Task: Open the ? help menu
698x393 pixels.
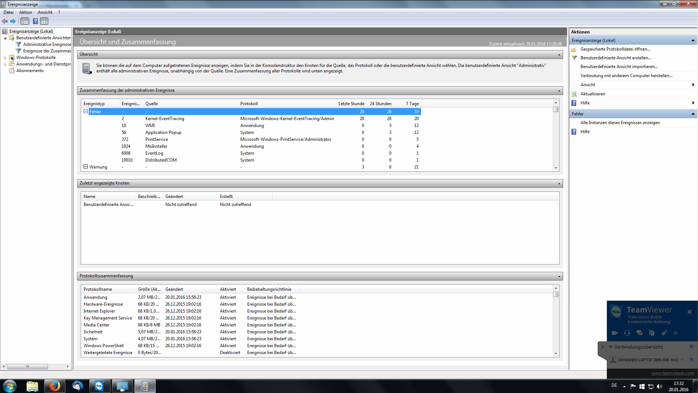Action: coord(59,12)
